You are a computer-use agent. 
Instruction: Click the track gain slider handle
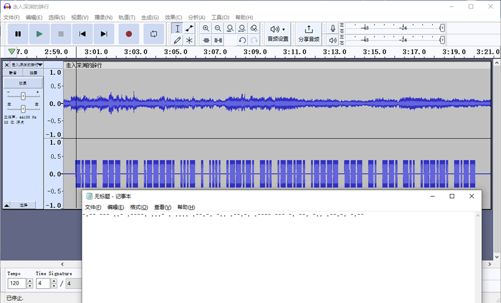(x=23, y=95)
